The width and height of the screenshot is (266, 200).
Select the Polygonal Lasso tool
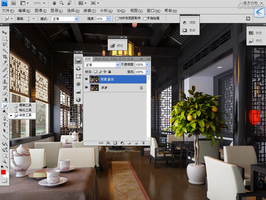pyautogui.click(x=5, y=44)
